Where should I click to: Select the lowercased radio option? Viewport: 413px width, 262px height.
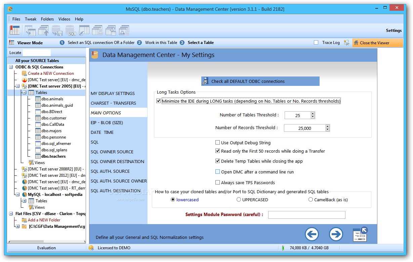coord(173,200)
